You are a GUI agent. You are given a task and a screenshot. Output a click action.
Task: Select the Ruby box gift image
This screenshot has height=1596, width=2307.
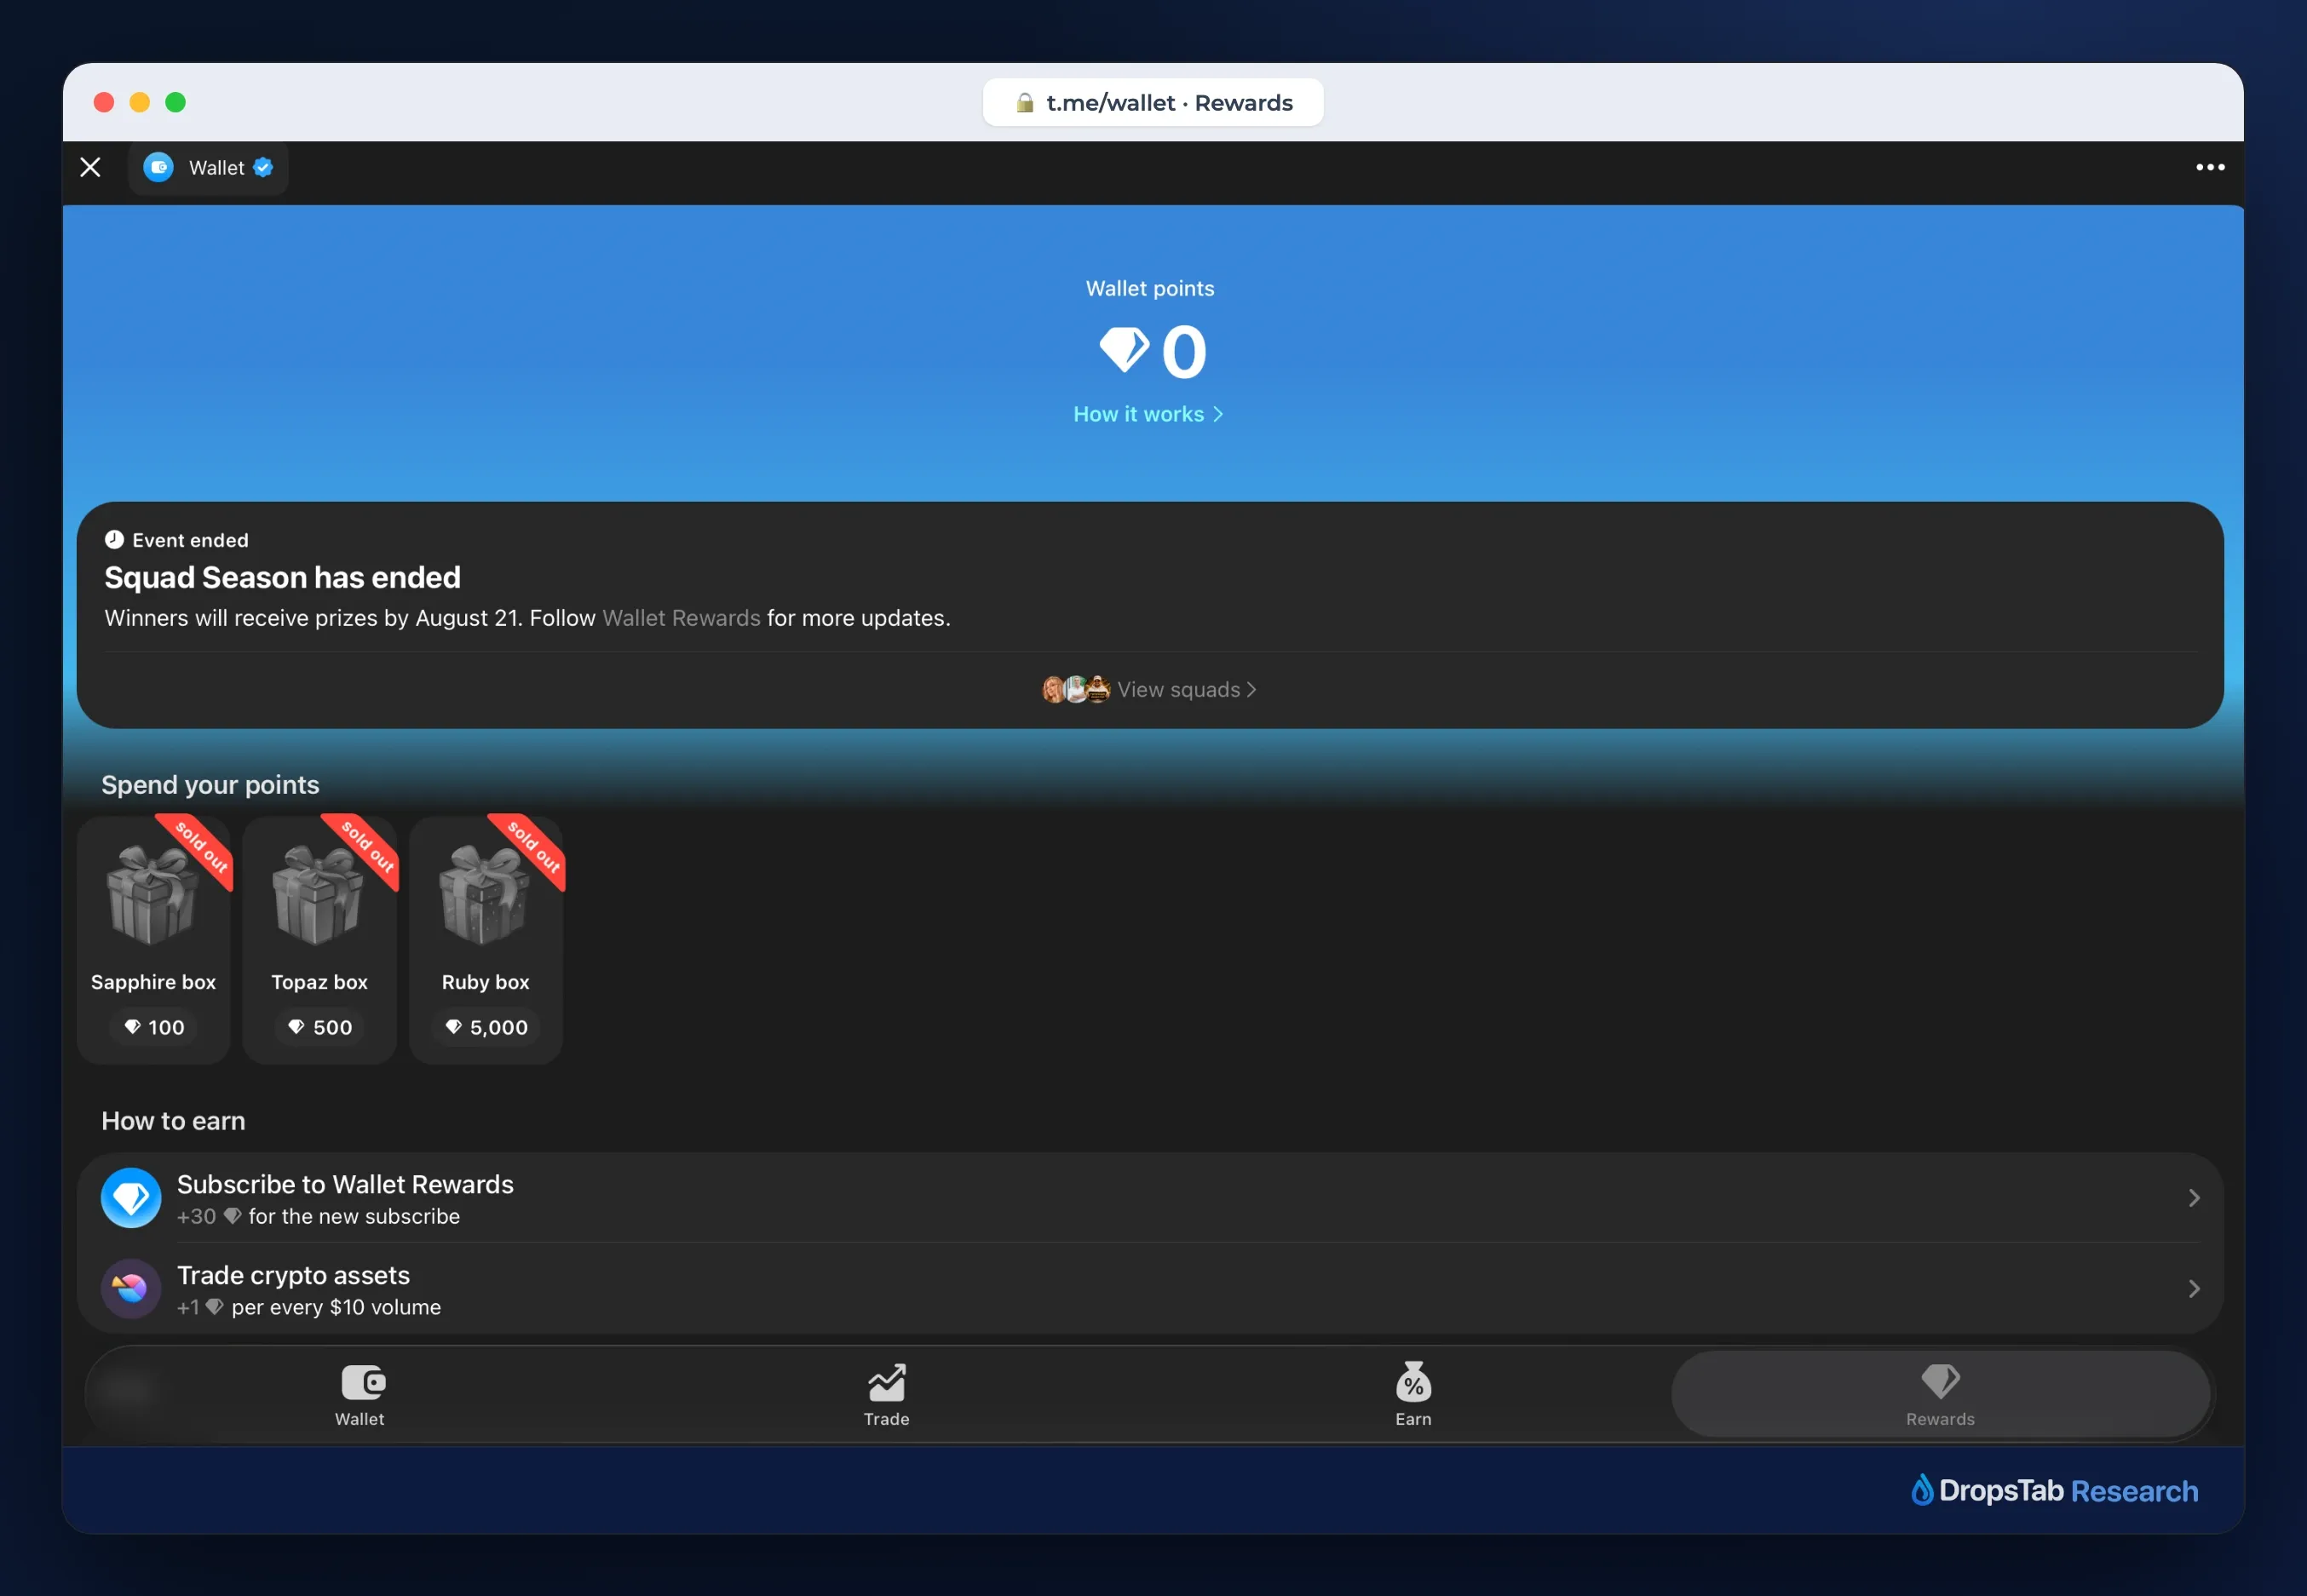(x=484, y=895)
